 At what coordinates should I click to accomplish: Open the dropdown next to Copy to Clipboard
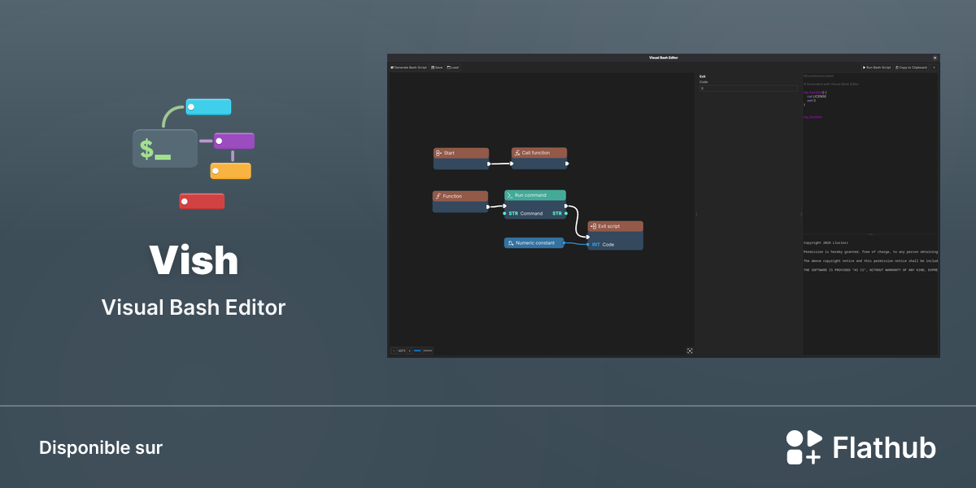coord(934,68)
